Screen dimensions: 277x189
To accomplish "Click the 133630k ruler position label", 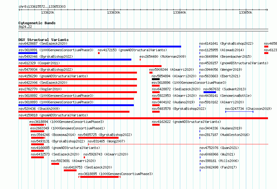I will [x=114, y=12].
